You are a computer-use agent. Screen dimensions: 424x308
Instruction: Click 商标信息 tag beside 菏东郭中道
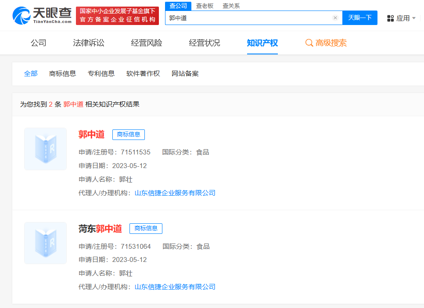pos(146,229)
